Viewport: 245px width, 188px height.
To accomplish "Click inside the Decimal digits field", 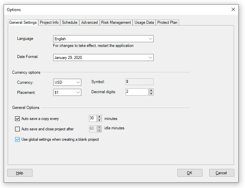I will [137, 92].
